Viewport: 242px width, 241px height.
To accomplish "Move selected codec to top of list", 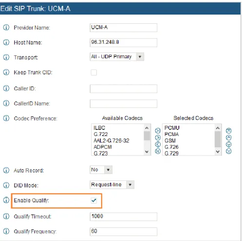I will pyautogui.click(x=229, y=131).
